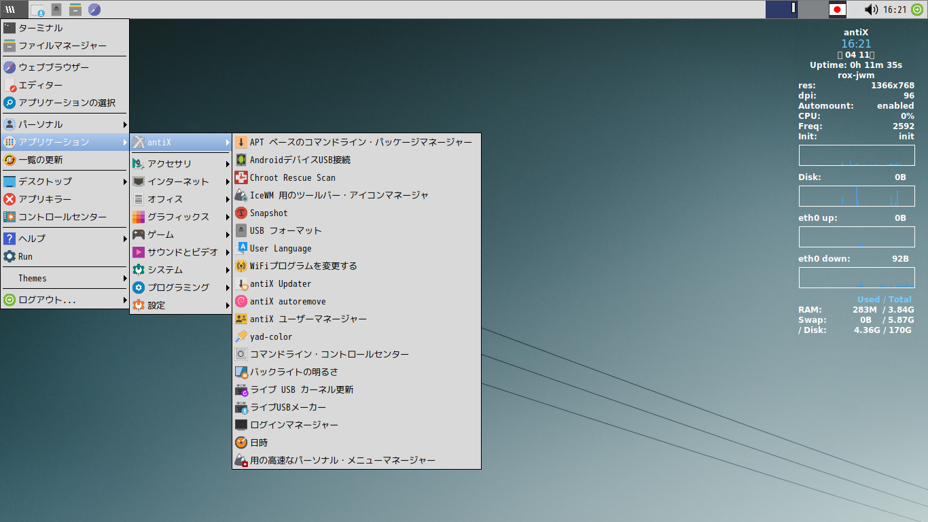Click the volume speaker tray icon
This screenshot has width=928, height=522.
point(871,10)
